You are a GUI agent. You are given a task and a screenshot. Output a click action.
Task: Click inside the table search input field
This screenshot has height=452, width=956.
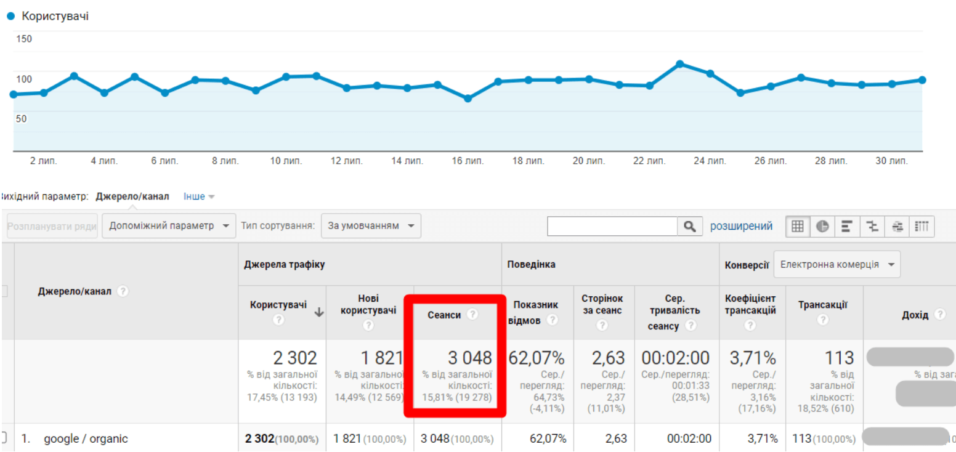point(613,226)
